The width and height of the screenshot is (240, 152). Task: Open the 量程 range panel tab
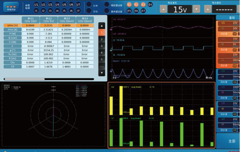(228, 18)
